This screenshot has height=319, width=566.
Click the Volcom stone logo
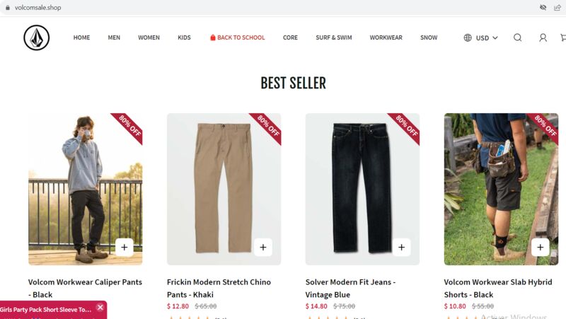(37, 37)
